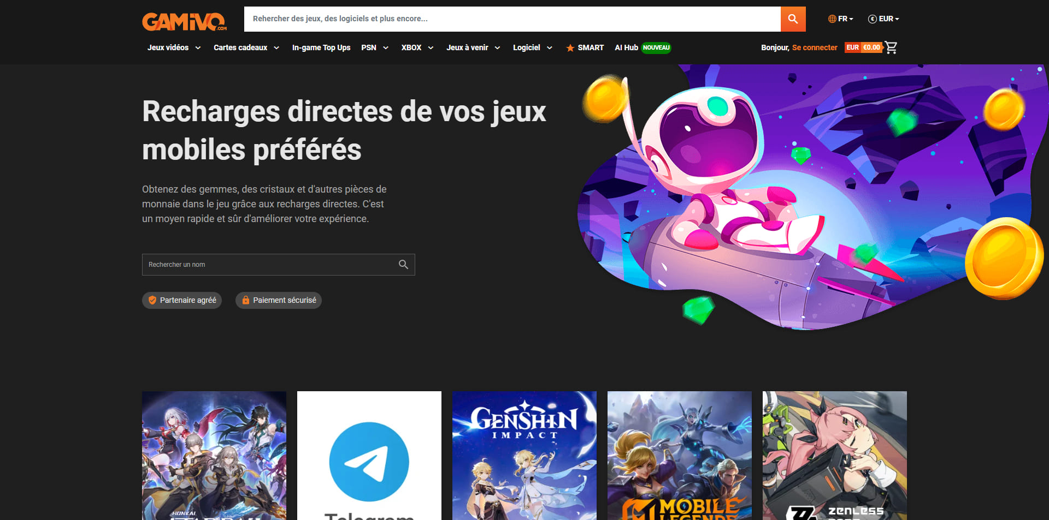Expand the Cartes cadeaux menu
The height and width of the screenshot is (520, 1049).
click(246, 47)
